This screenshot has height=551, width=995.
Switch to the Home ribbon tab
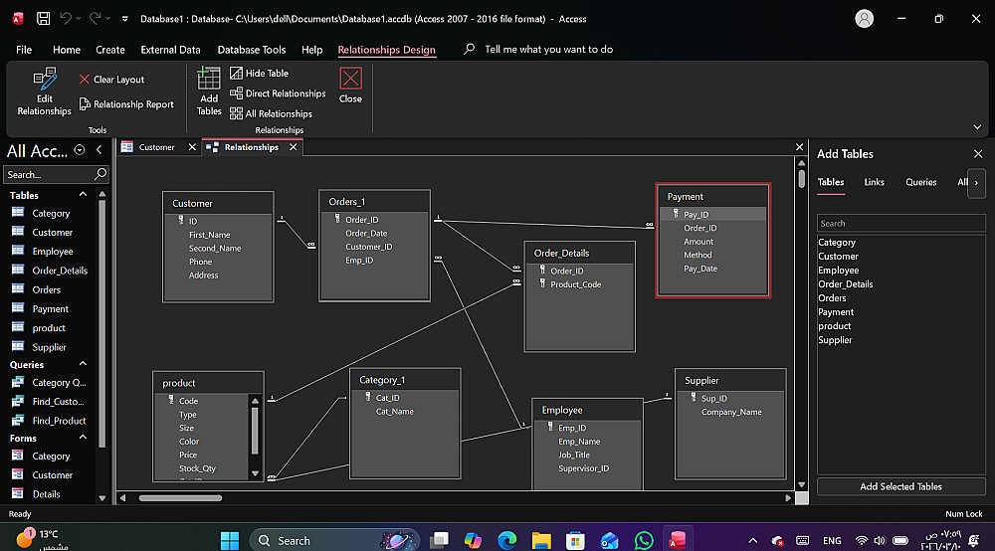(67, 50)
